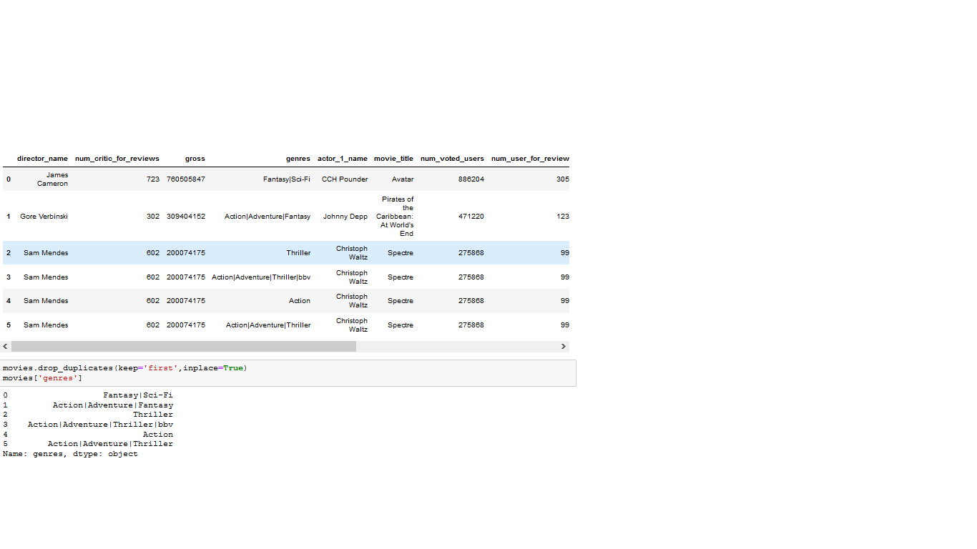977x549 pixels.
Task: Click row index 5 in the table
Action: click(x=9, y=325)
